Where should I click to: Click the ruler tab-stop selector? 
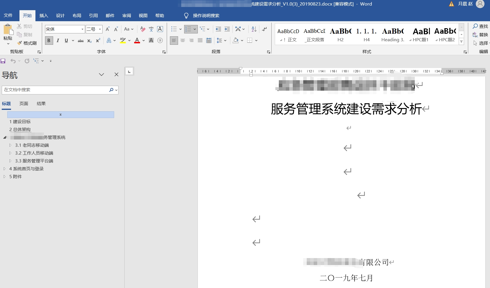129,71
